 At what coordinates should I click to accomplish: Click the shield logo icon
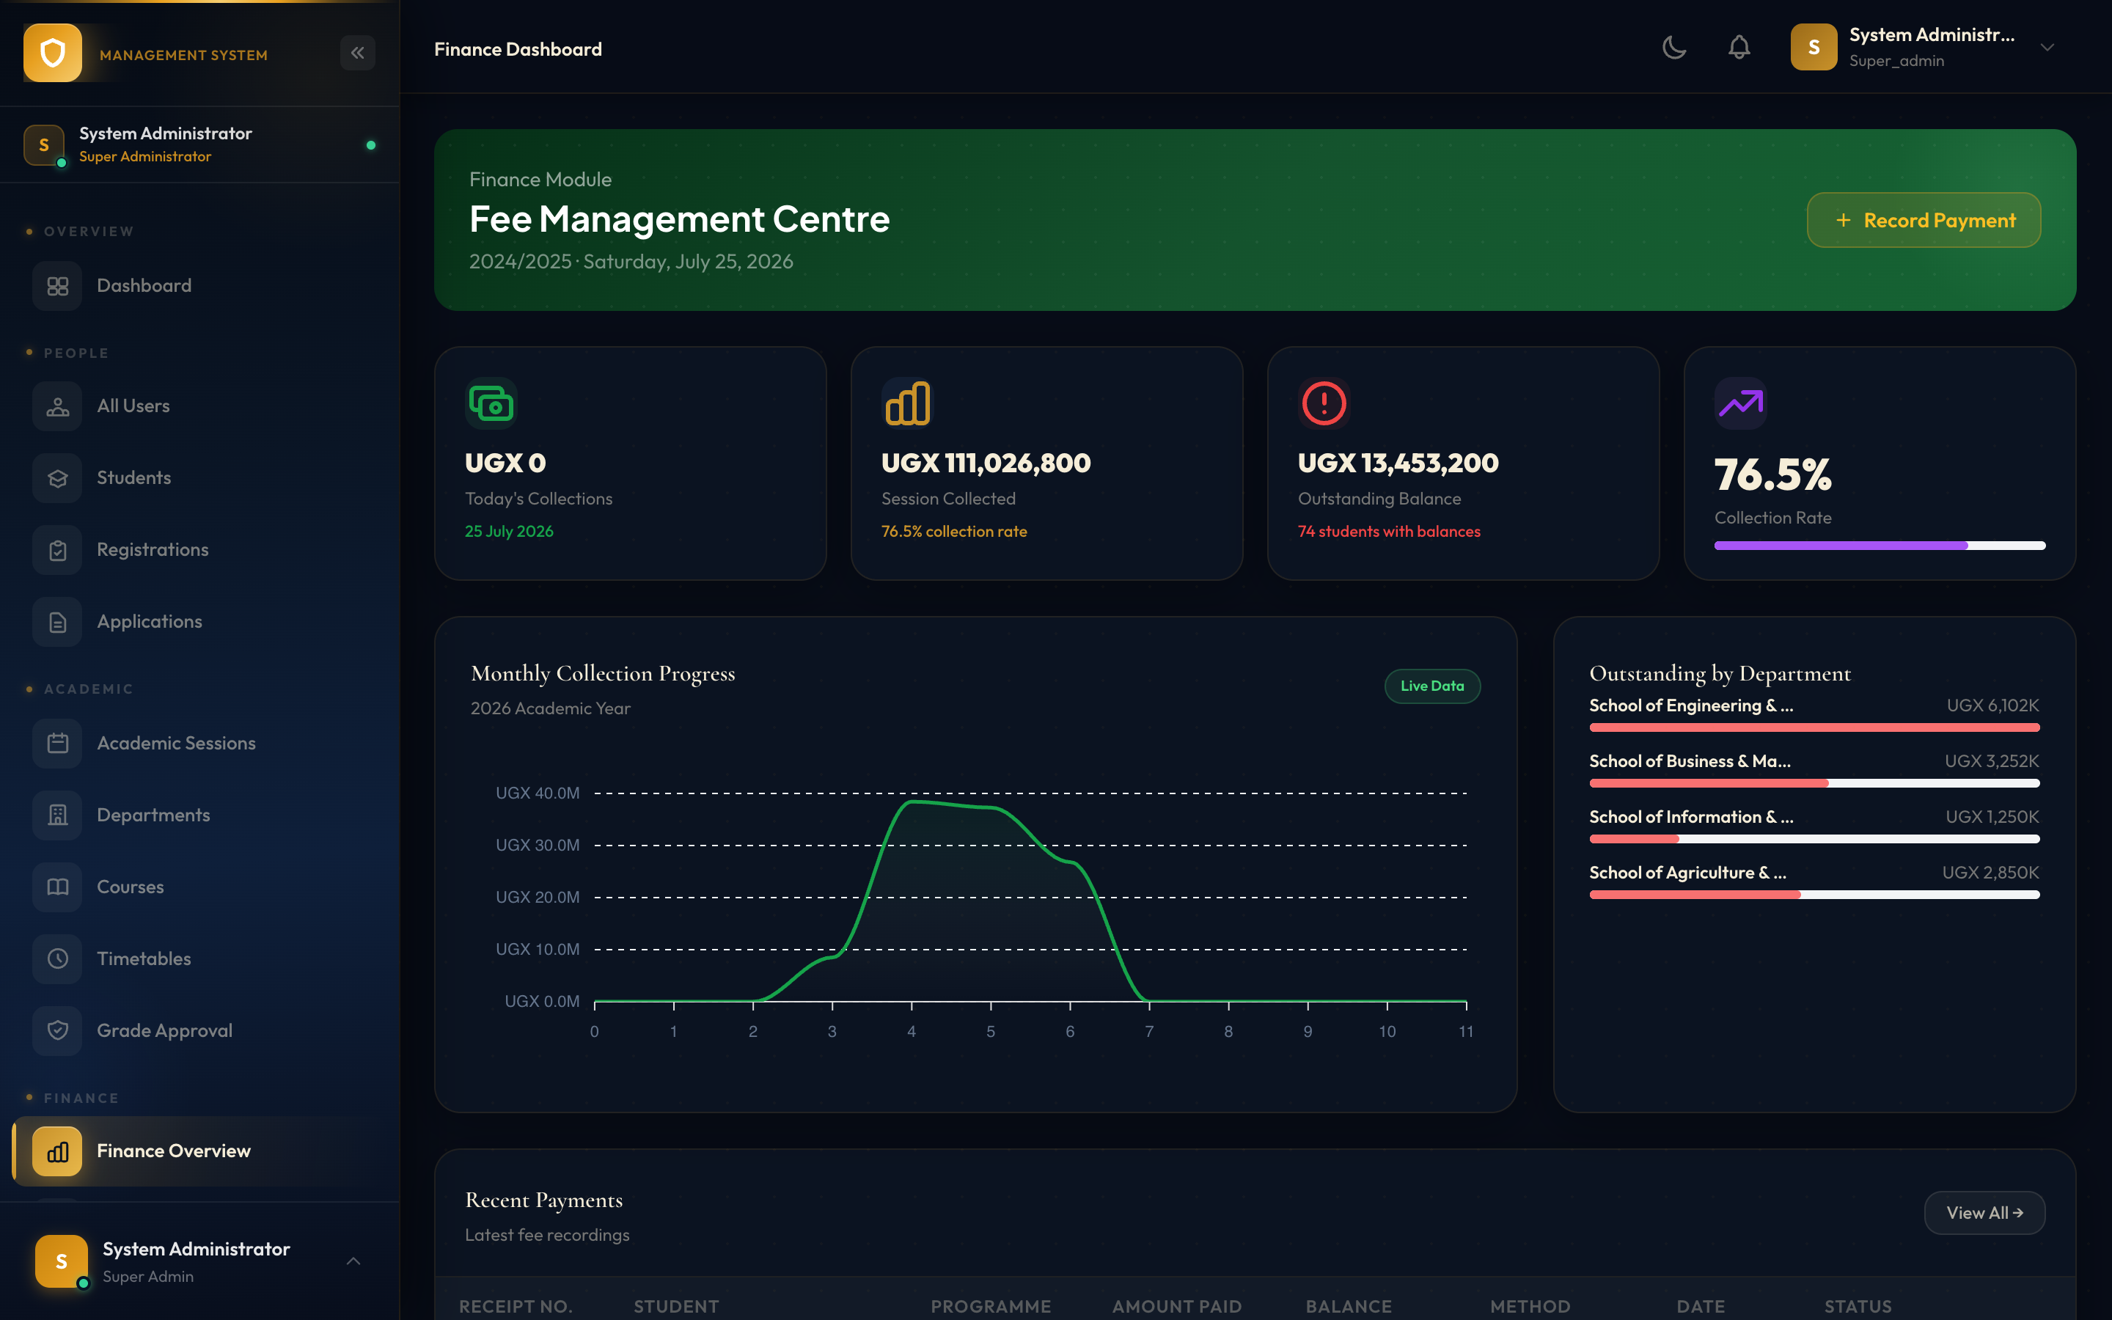52,54
